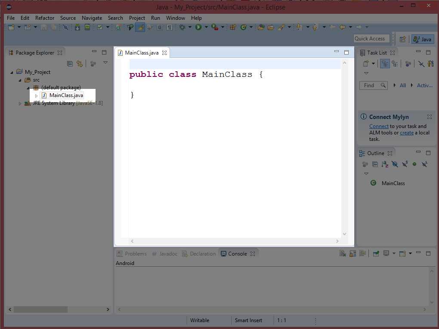439x329 pixels.
Task: Sort Outline members alphabetically
Action: [x=385, y=164]
